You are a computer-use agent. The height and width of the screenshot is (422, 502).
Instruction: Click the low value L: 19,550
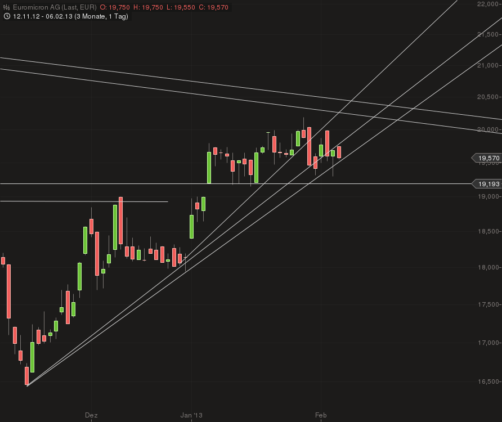pyautogui.click(x=181, y=7)
